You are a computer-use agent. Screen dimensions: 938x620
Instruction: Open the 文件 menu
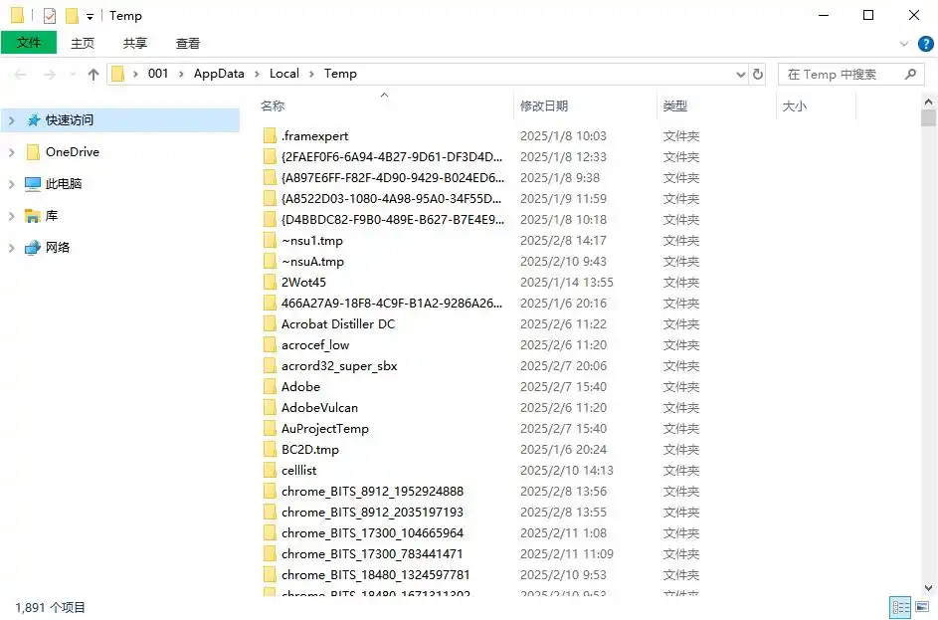30,43
